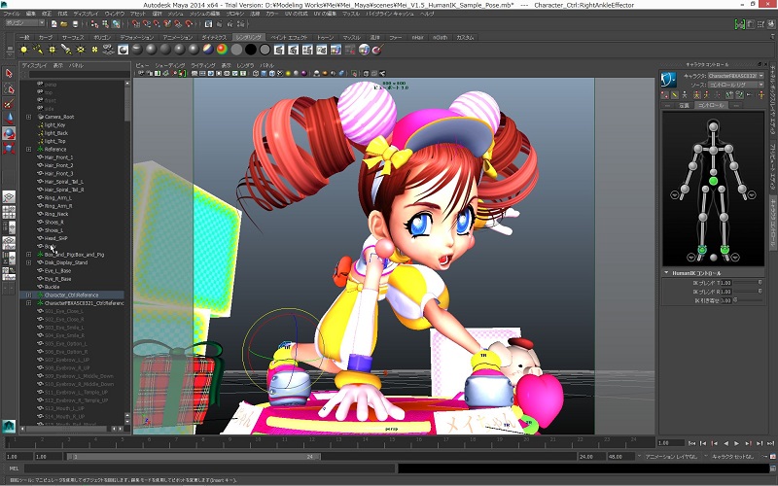Screen dimensions: 778x486
Task: Expand the Reference node in outliner
Action: [28, 150]
